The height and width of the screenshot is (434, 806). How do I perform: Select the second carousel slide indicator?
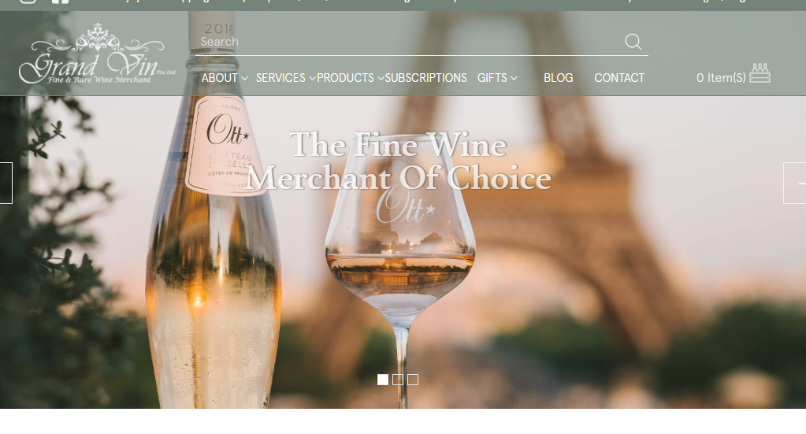pos(398,380)
